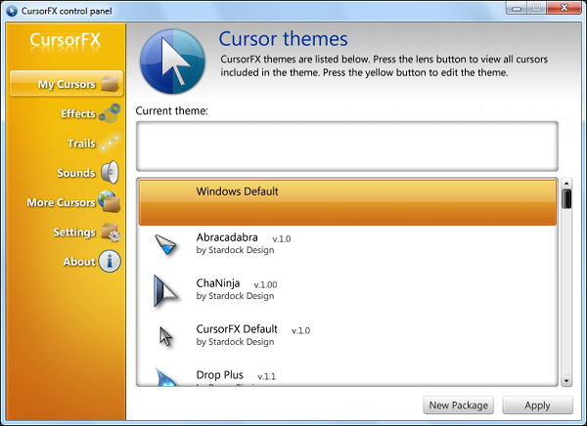The height and width of the screenshot is (426, 587).
Task: Click the My Cursors box icon
Action: coord(110,83)
